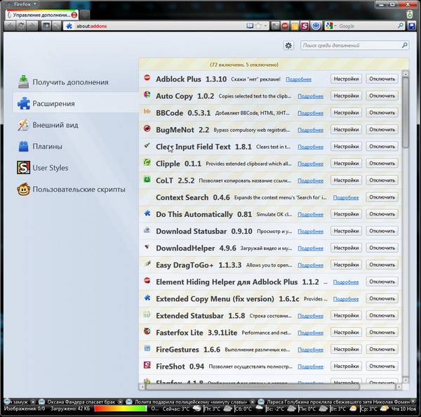421x417 pixels.
Task: Click the CoLT extension icon
Action: pos(147,179)
